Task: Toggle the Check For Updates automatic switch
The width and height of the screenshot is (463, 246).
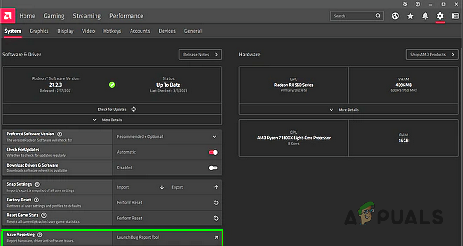Action: pyautogui.click(x=213, y=152)
